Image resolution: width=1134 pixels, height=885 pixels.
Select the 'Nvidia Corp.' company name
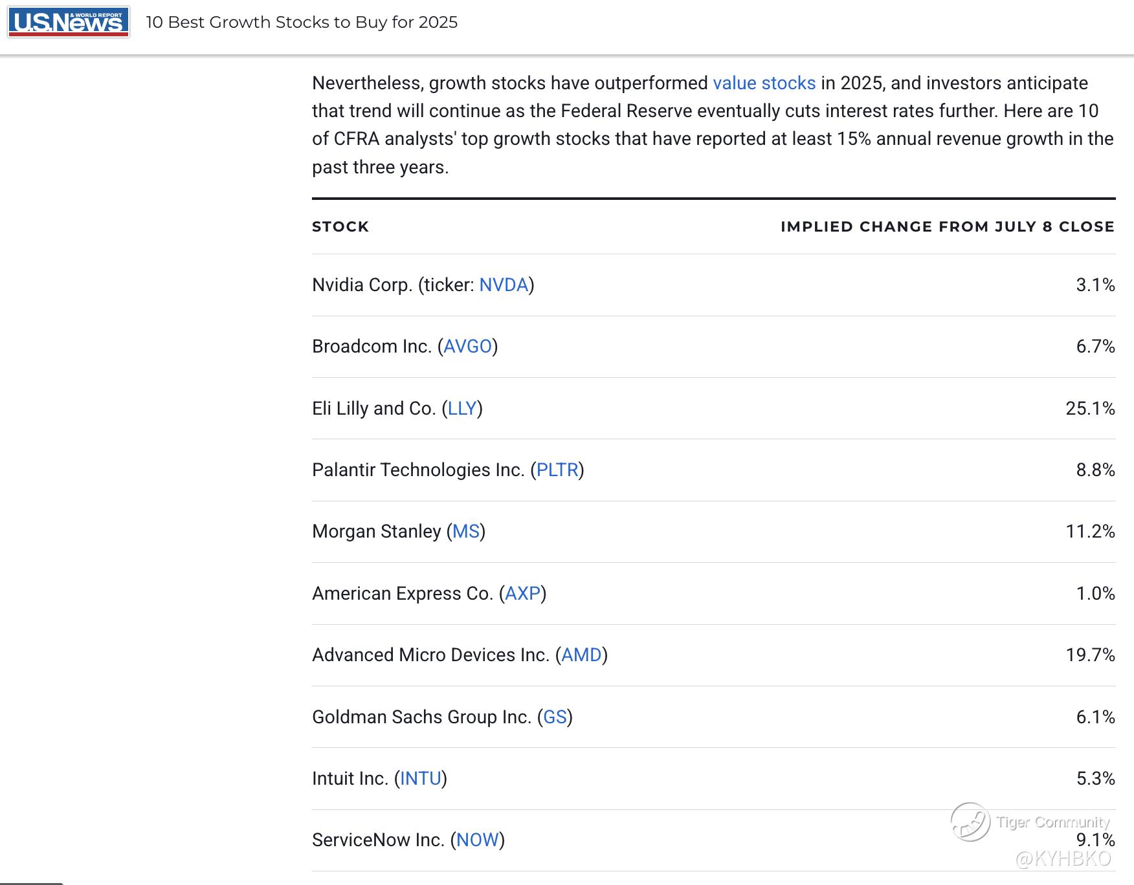click(x=362, y=285)
